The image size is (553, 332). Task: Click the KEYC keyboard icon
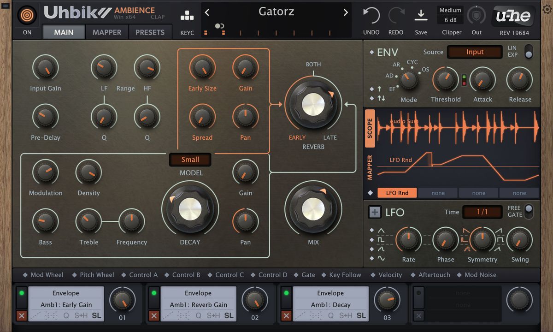click(x=187, y=16)
